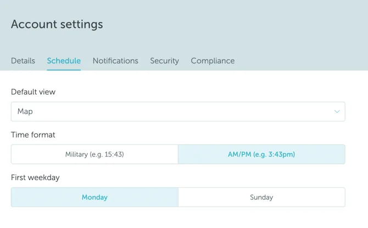Viewport: 368px width, 228px height.
Task: Click the Default view label
Action: (33, 92)
